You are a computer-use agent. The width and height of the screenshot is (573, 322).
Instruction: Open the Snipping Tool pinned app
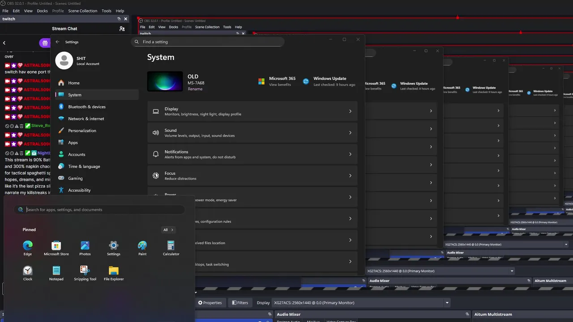(85, 273)
